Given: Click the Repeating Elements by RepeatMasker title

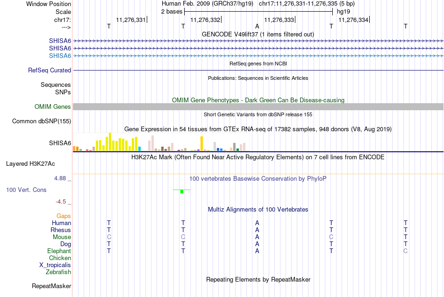Looking at the screenshot, I should click(x=258, y=280).
